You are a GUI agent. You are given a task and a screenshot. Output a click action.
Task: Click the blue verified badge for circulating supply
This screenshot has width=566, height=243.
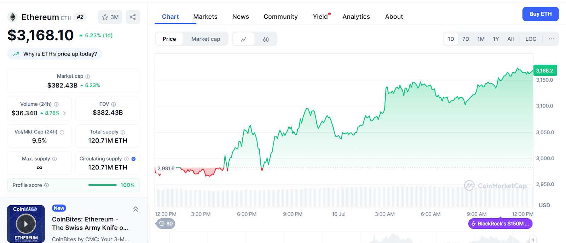tap(133, 159)
